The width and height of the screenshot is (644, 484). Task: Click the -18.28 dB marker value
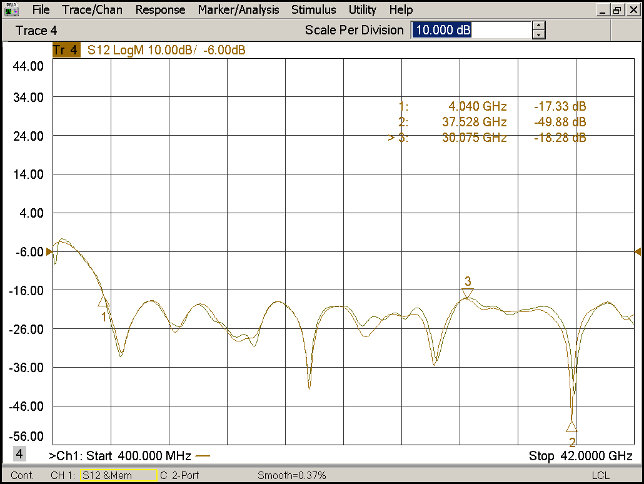coord(560,138)
